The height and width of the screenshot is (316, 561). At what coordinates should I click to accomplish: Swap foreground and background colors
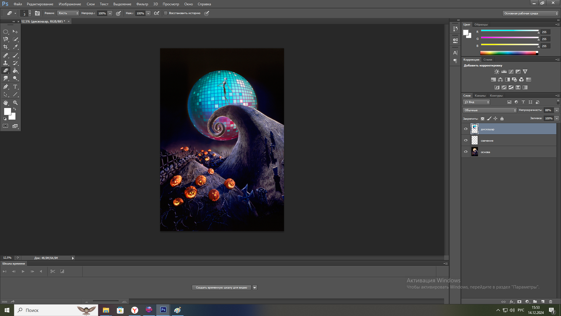[15, 109]
